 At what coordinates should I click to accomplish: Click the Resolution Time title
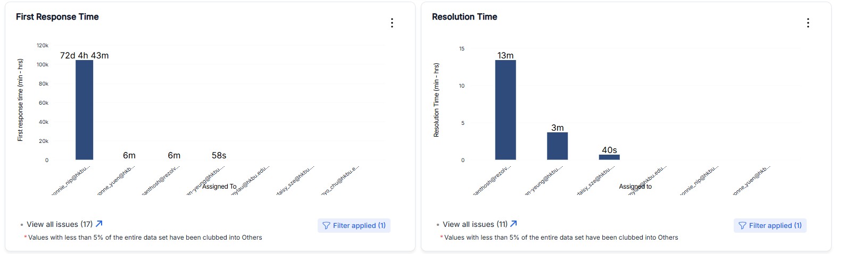coord(465,17)
